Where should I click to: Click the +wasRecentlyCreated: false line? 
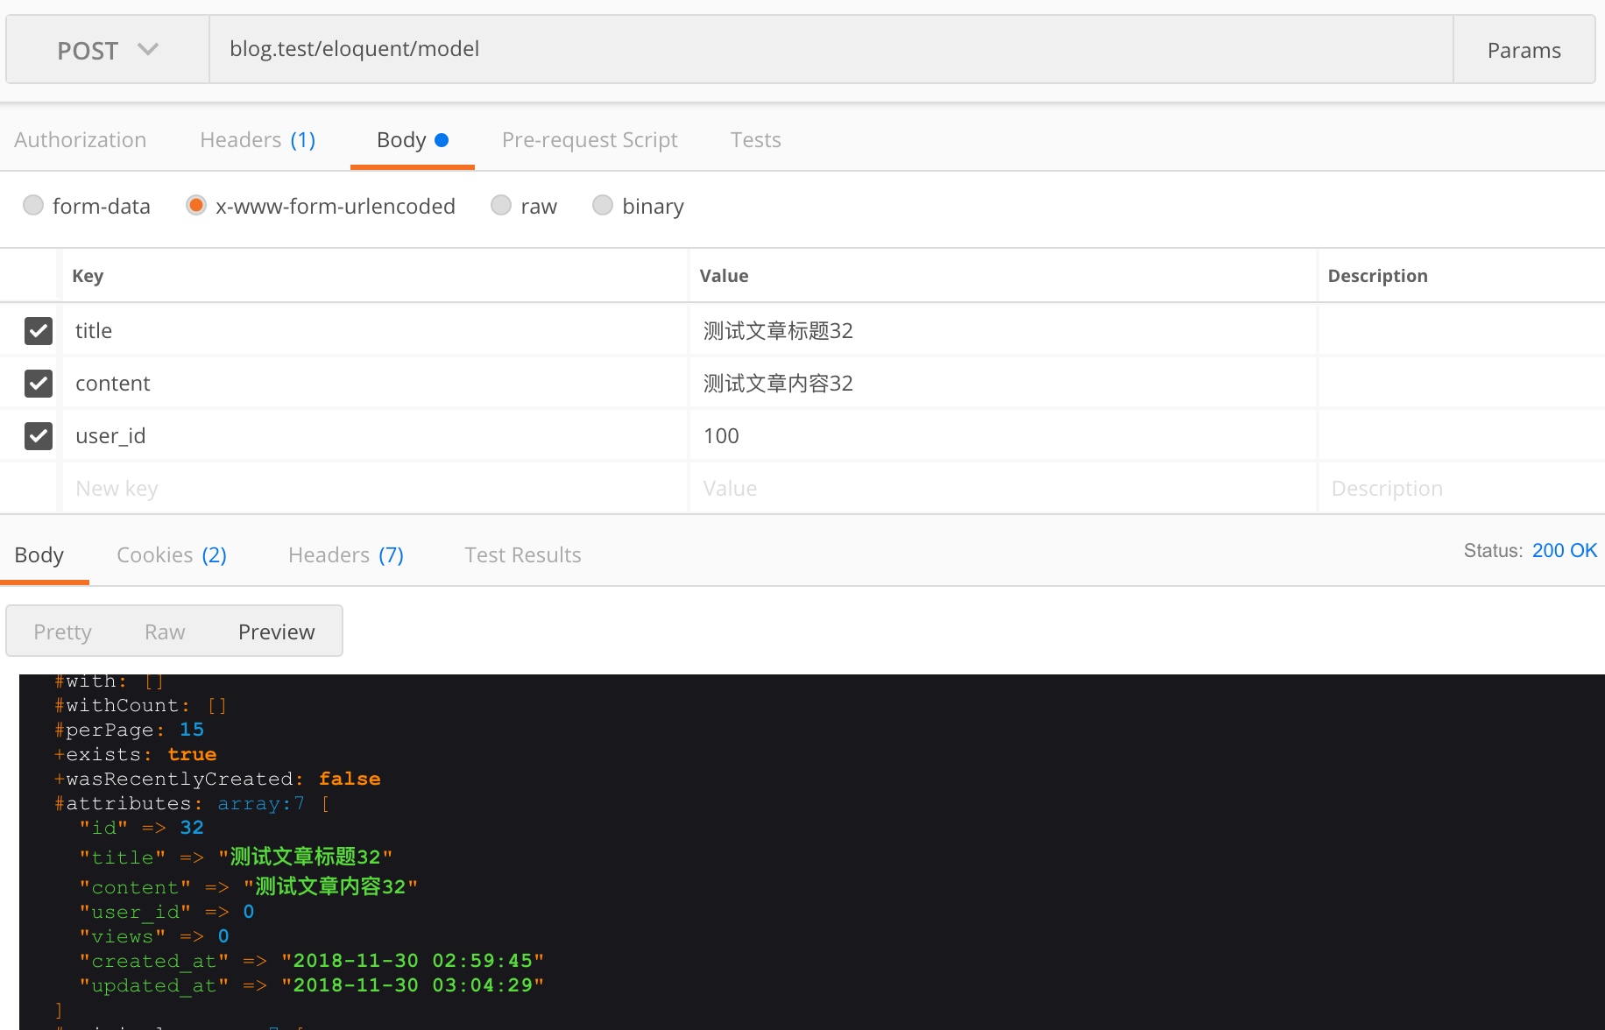[x=217, y=779]
